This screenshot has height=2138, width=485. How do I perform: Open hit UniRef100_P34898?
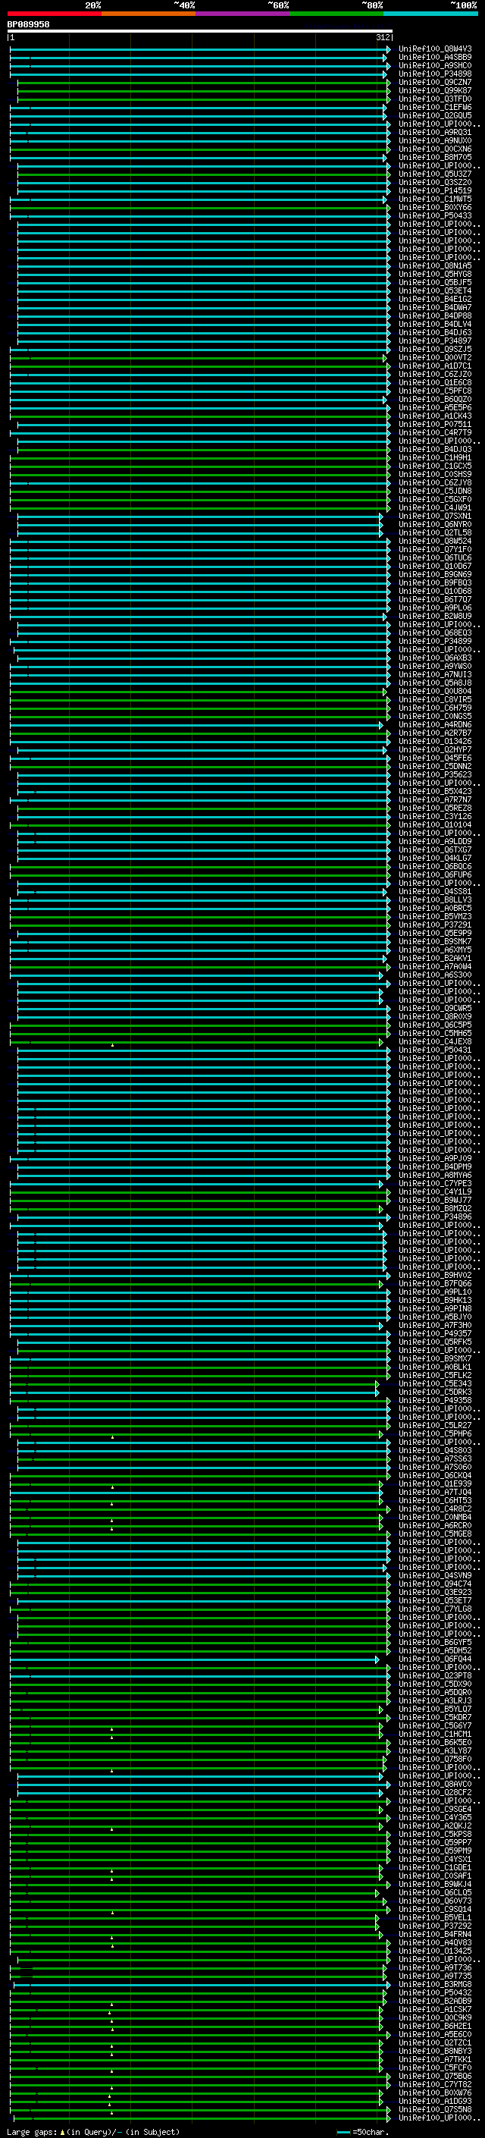[x=435, y=74]
